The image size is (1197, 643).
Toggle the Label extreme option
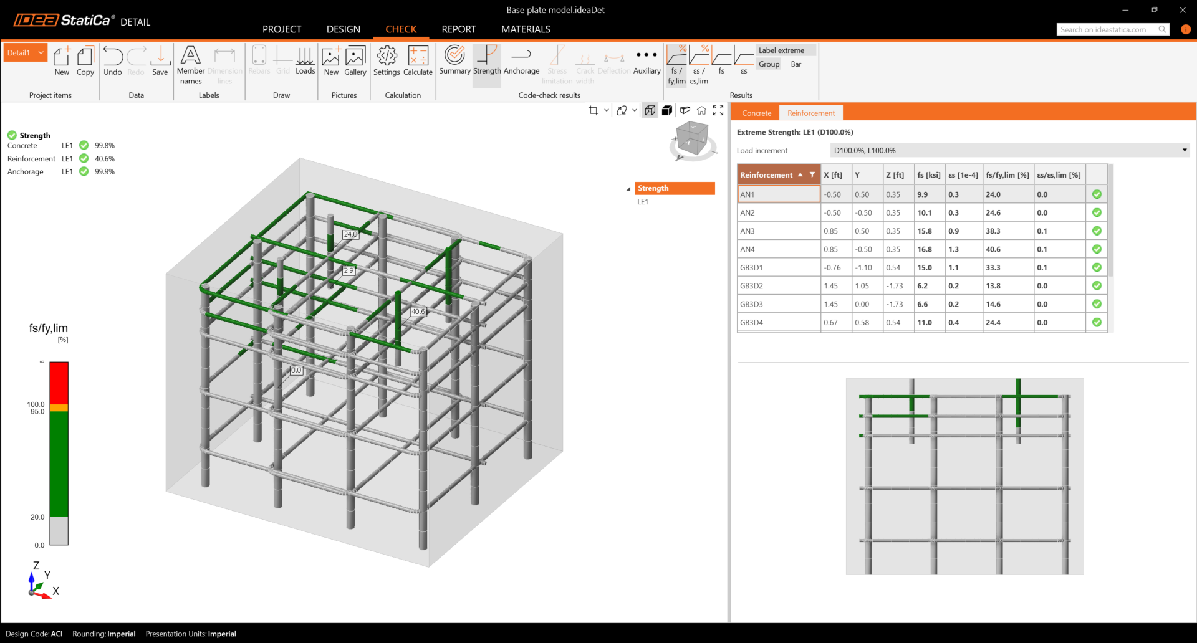pyautogui.click(x=781, y=50)
